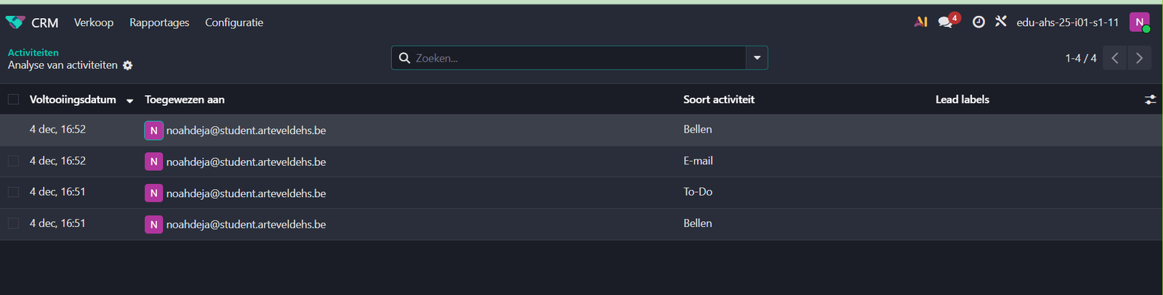Open the messages icon with 4 notifications
The height and width of the screenshot is (295, 1163).
point(946,22)
